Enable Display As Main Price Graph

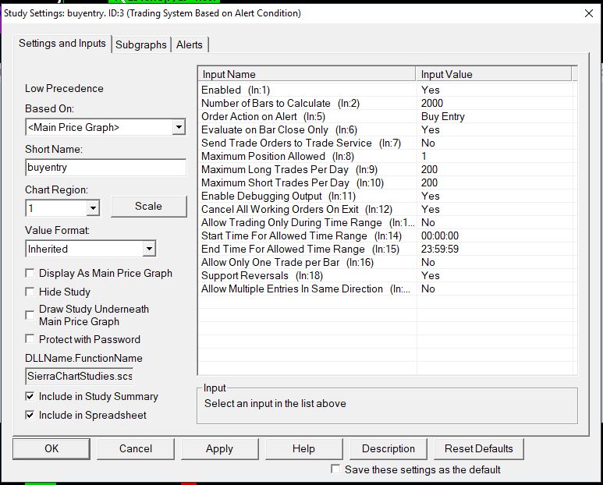click(x=30, y=274)
